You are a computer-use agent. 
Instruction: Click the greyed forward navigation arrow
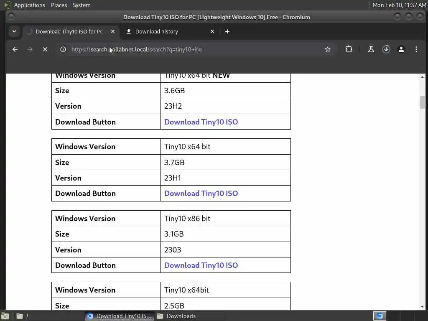point(30,49)
